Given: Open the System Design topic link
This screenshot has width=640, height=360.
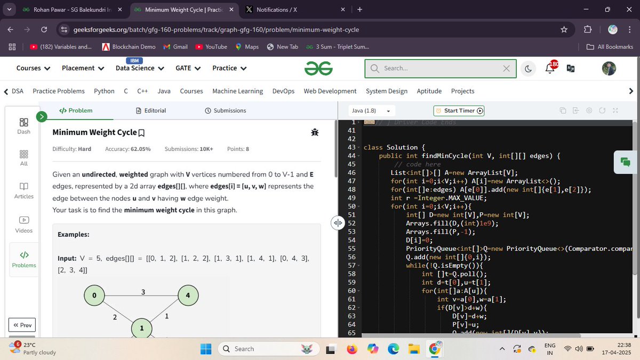Looking at the screenshot, I should tap(387, 91).
